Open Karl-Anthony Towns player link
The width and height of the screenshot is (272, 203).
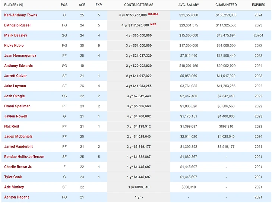pos(20,15)
